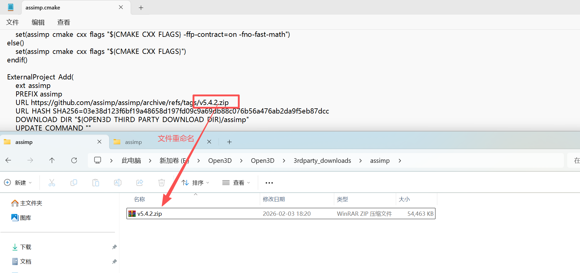Close the second assimp Explorer tab
Screen dimensions: 580x273
[209, 142]
